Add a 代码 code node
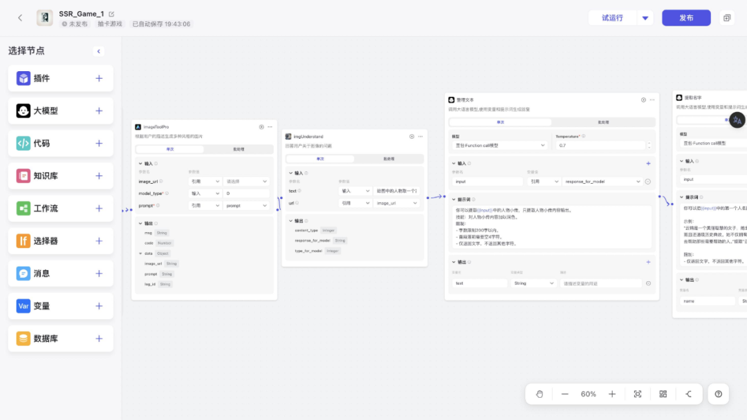This screenshot has width=747, height=420. (x=99, y=143)
